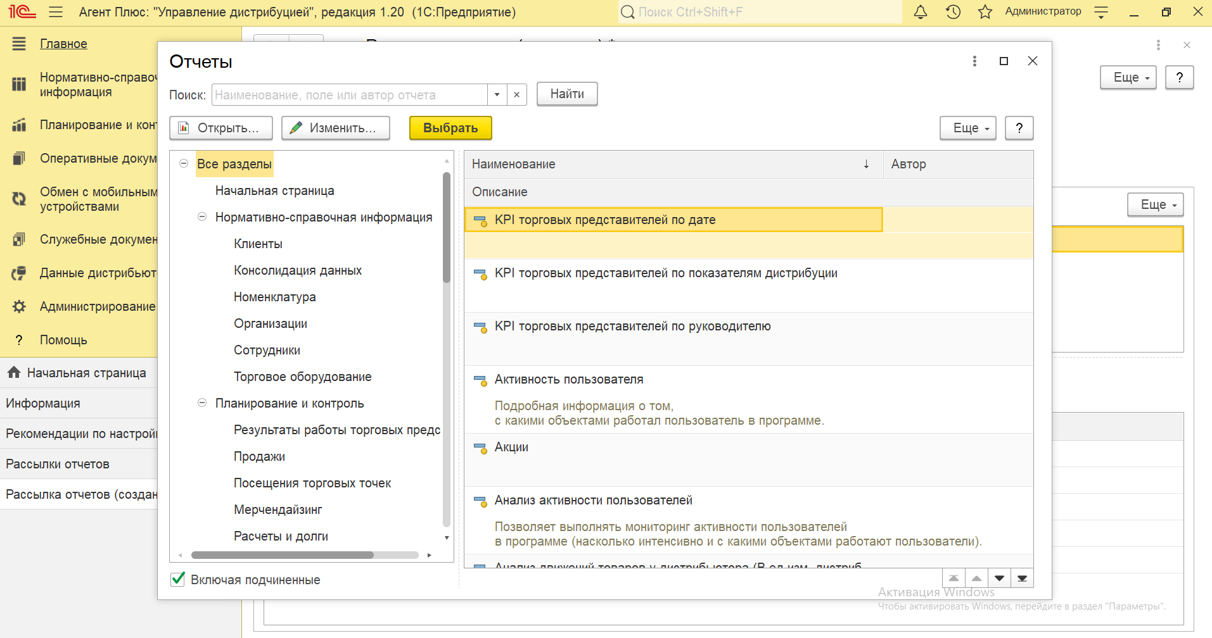Click the help ? button in Отчеты dialog
Viewport: 1212px width, 638px height.
pos(1019,128)
